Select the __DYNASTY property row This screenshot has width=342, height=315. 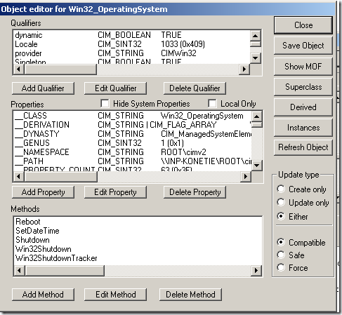[x=133, y=134]
